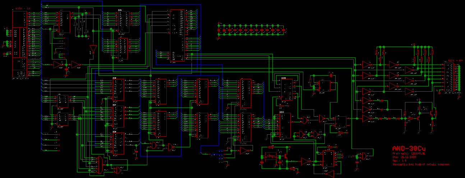Select the IC7 chip below IC6
Image resolution: width=465 pixels, height=178 pixels.
tap(118, 116)
